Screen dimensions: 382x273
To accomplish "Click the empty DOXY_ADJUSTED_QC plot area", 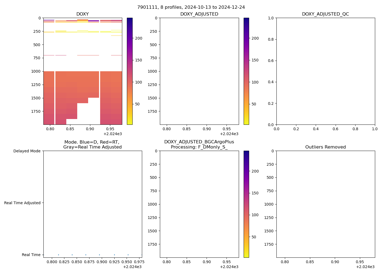I will click(325, 71).
